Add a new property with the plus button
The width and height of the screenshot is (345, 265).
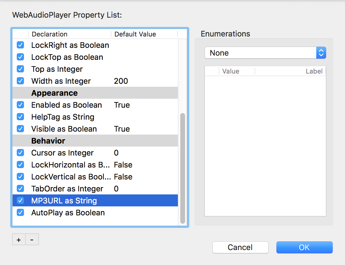coord(19,239)
